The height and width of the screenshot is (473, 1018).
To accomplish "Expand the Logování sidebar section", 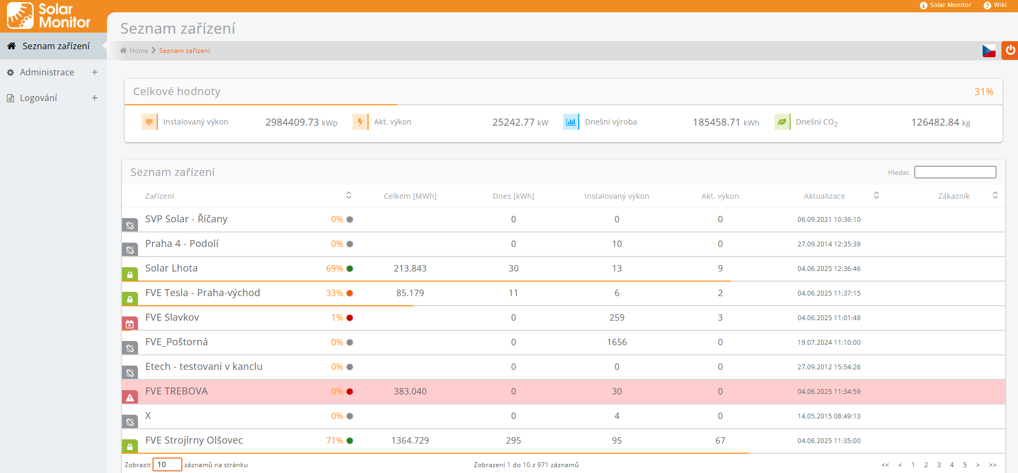I will pos(95,98).
